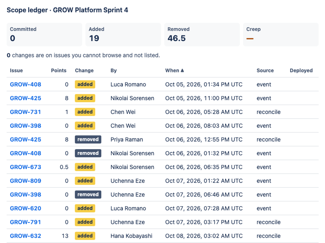Click Luca Romano in the GROW-620 row

coord(128,208)
